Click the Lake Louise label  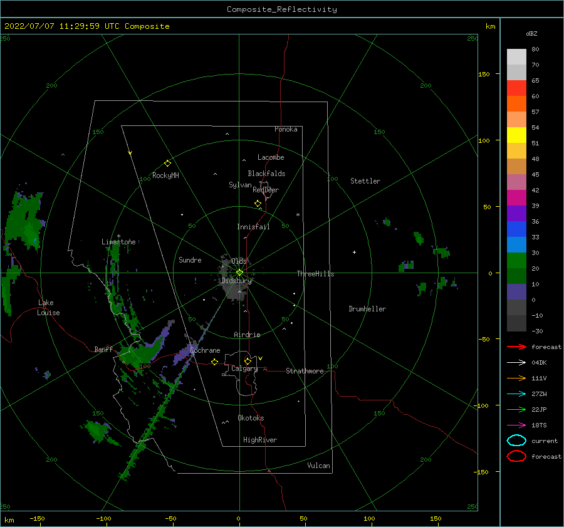[x=48, y=308]
